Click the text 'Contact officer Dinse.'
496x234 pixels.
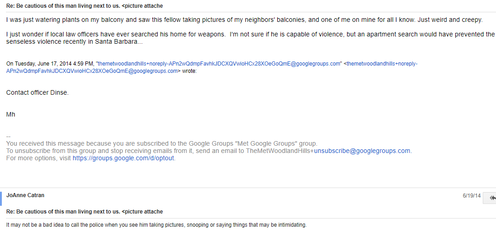click(x=37, y=93)
